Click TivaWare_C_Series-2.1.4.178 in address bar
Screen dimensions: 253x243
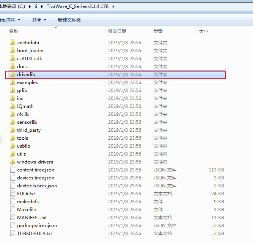tap(77, 6)
